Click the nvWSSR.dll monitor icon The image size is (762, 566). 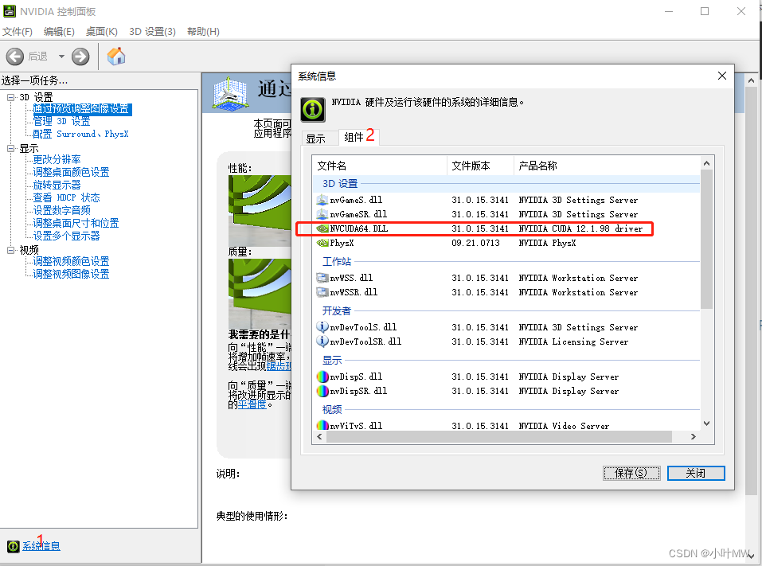click(x=322, y=292)
